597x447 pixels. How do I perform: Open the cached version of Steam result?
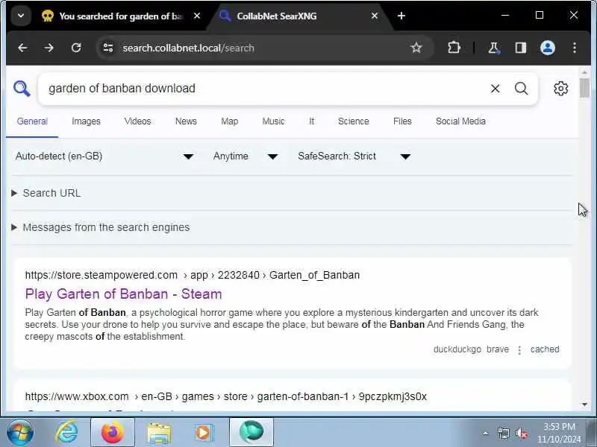coord(545,349)
